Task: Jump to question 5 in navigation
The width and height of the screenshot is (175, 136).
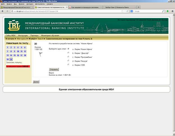Action: click(x=21, y=48)
